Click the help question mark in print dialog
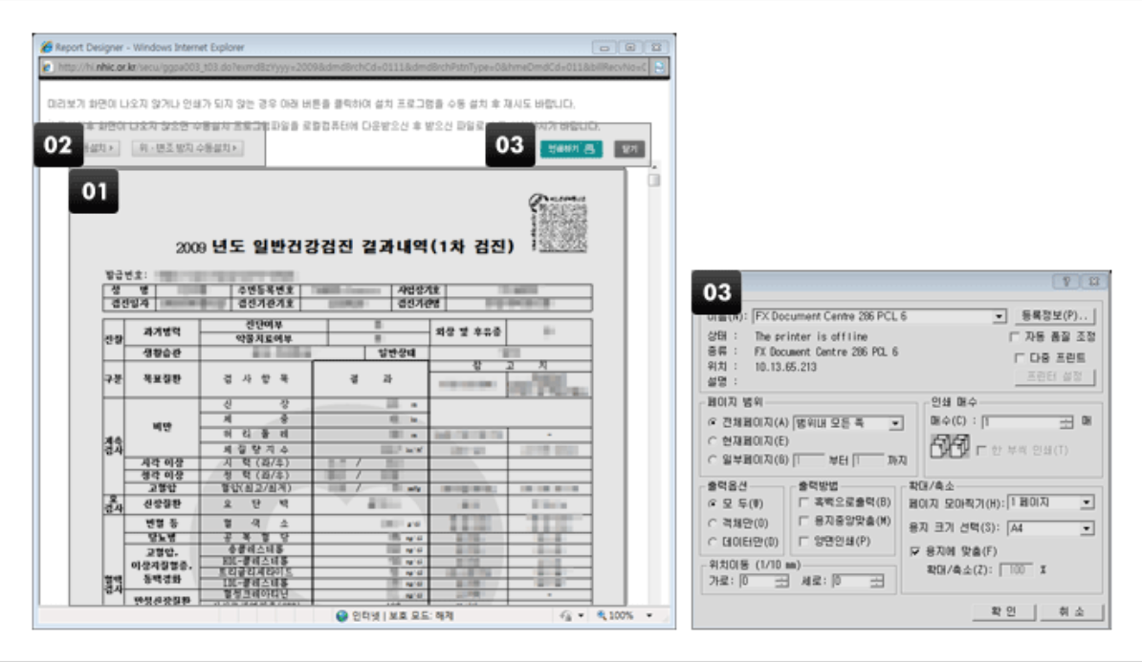This screenshot has height=662, width=1142. (x=1065, y=281)
